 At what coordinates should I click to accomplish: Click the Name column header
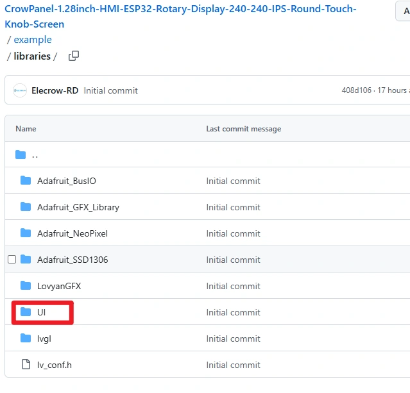coord(26,129)
